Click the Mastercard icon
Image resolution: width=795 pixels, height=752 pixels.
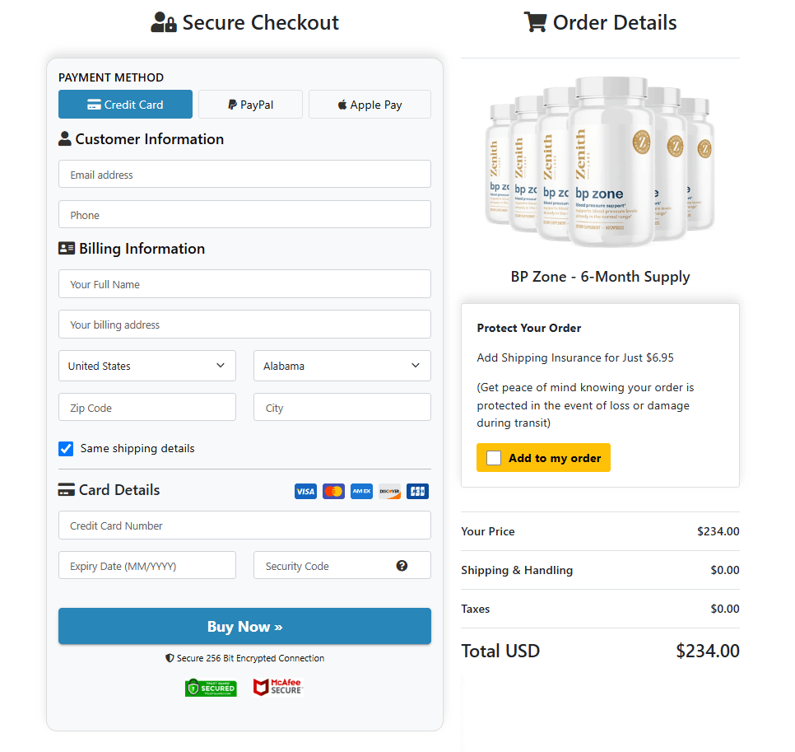[x=333, y=491]
